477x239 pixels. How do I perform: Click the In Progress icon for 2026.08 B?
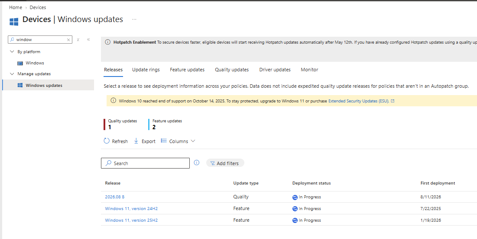click(x=295, y=197)
